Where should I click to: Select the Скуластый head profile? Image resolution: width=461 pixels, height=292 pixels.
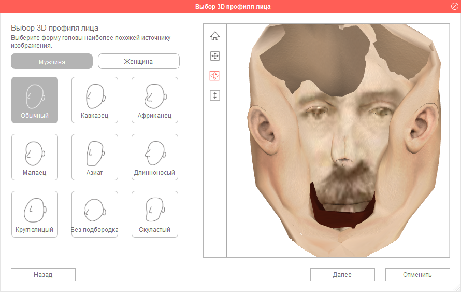tap(155, 214)
